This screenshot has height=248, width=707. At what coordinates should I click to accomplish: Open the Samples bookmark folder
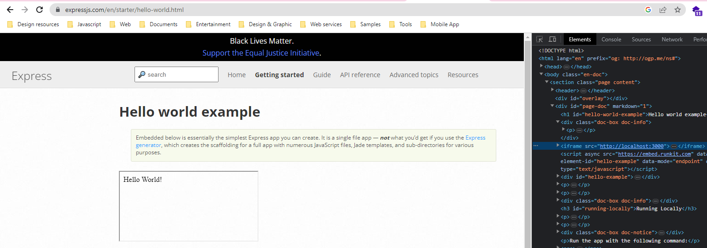point(365,24)
